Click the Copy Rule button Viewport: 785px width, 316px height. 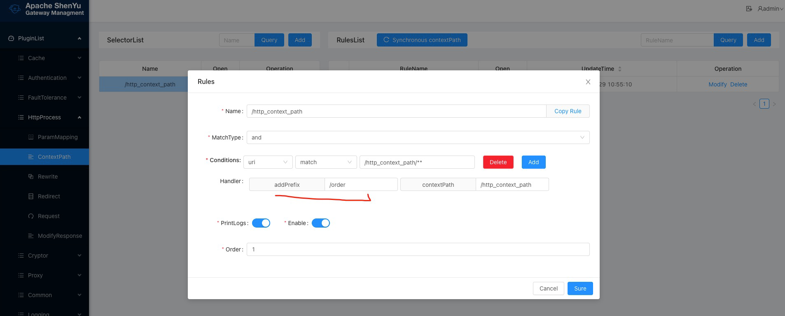point(568,111)
